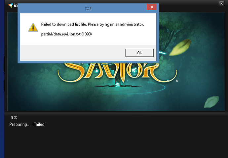
Task: Click the yellow warning triangle icon
Action: [x=33, y=27]
